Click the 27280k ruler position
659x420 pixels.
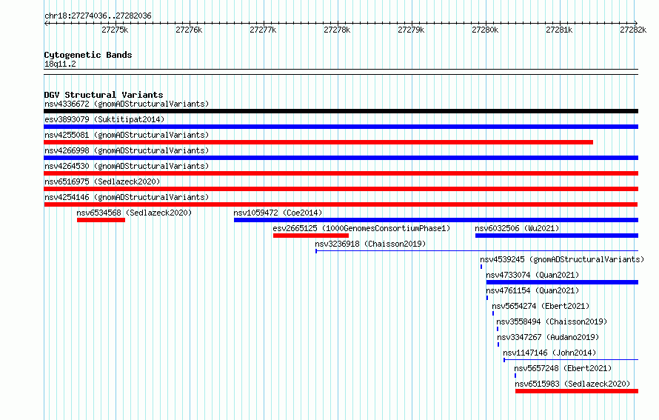484,30
